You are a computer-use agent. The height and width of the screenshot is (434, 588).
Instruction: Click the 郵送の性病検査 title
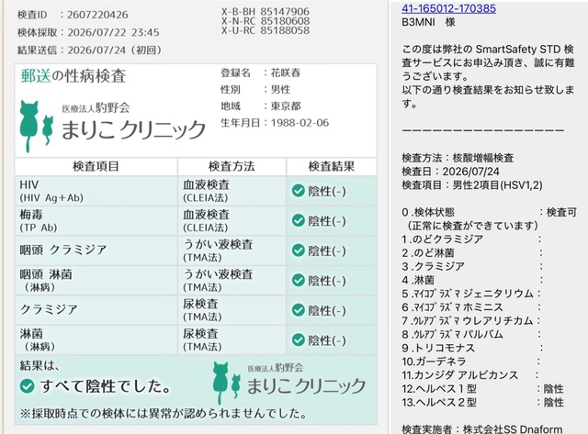point(73,76)
